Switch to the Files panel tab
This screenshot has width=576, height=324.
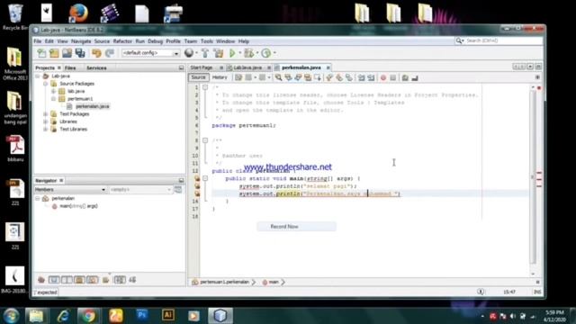pos(70,68)
